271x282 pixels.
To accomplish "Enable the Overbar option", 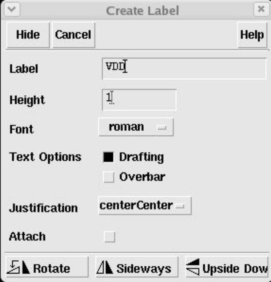I will pos(109,177).
